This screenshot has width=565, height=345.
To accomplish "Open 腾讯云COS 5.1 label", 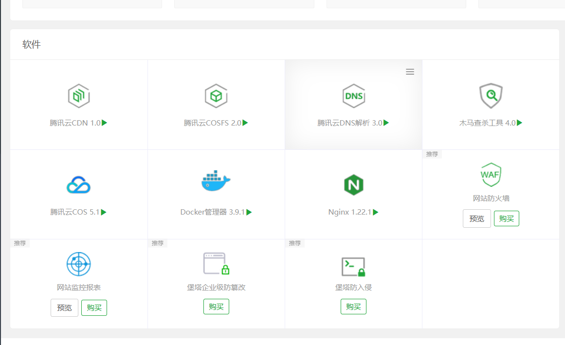I will pos(74,212).
